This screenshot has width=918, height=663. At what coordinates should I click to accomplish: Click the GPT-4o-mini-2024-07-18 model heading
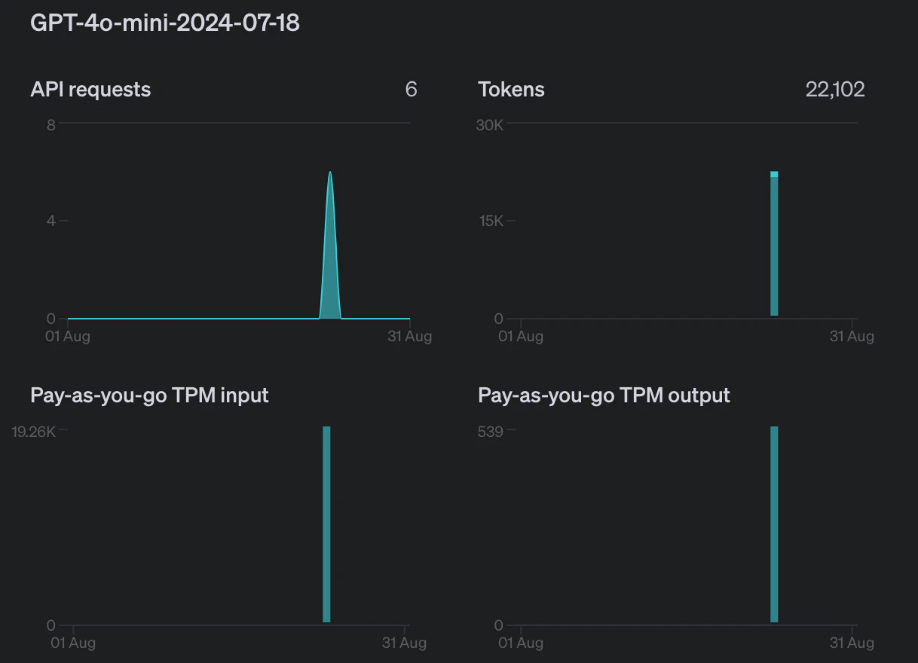click(165, 23)
